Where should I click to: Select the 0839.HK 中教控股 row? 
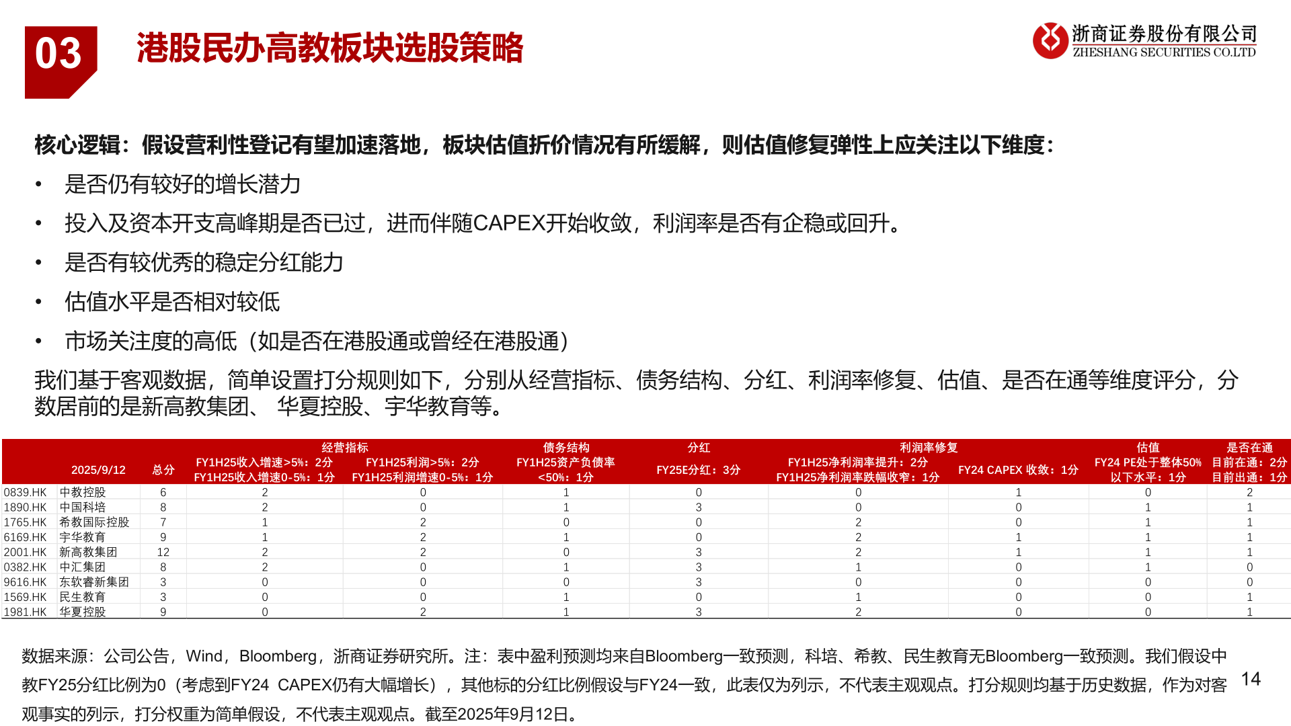pyautogui.click(x=82, y=493)
